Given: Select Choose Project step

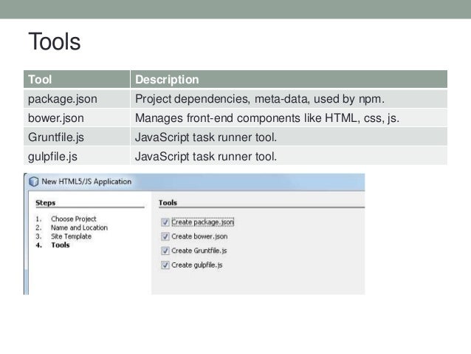Looking at the screenshot, I should point(73,219).
